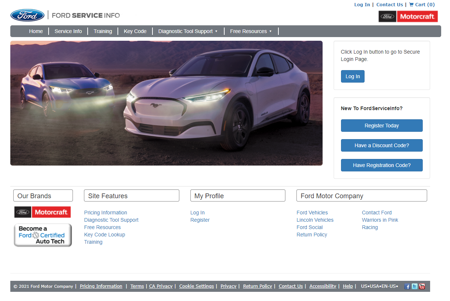Open Facebook from the footer icon

point(407,286)
